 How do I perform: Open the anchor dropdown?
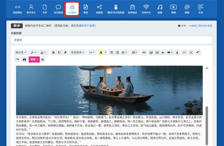tap(43, 52)
